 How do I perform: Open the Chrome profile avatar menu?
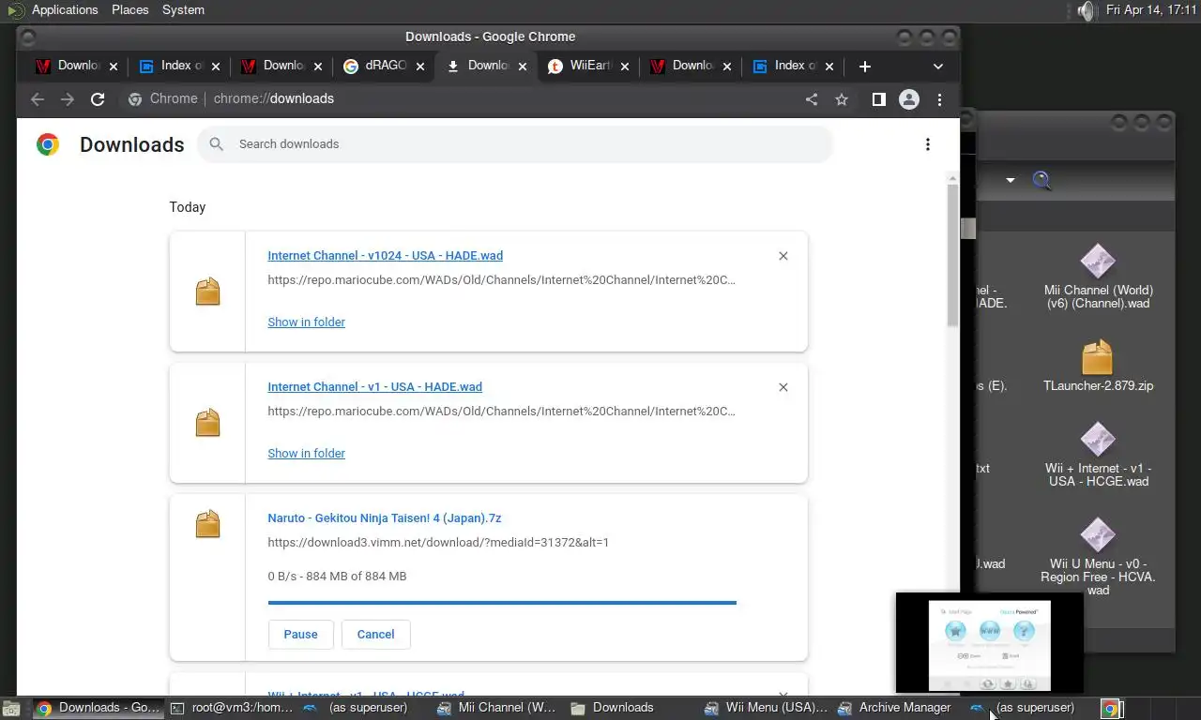pyautogui.click(x=909, y=99)
